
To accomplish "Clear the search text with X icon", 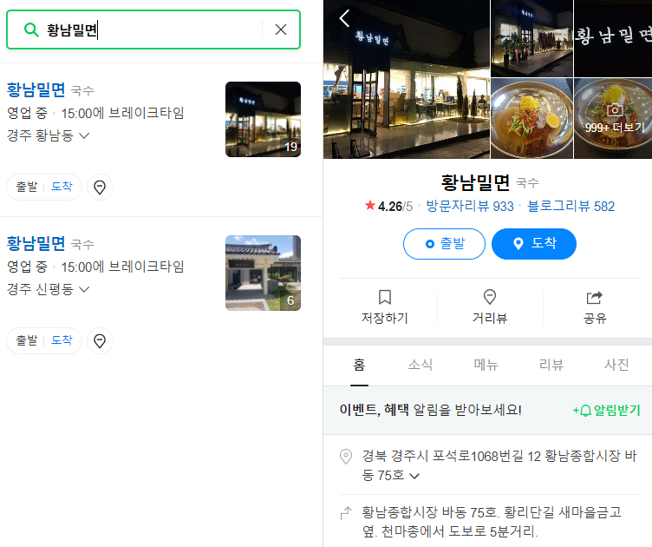I will [281, 30].
